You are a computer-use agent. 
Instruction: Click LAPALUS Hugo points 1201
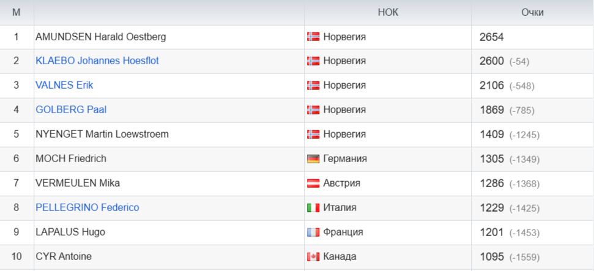(491, 232)
